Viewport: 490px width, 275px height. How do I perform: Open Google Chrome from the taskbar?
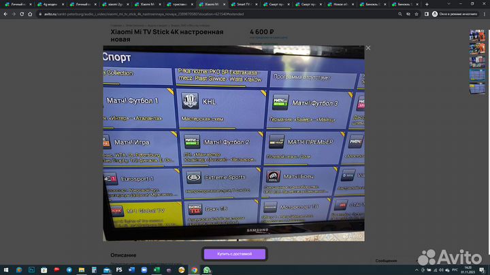(194, 270)
